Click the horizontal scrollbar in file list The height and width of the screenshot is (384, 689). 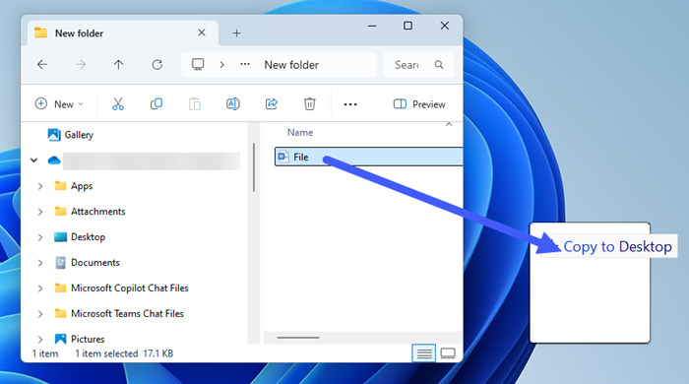coord(298,338)
